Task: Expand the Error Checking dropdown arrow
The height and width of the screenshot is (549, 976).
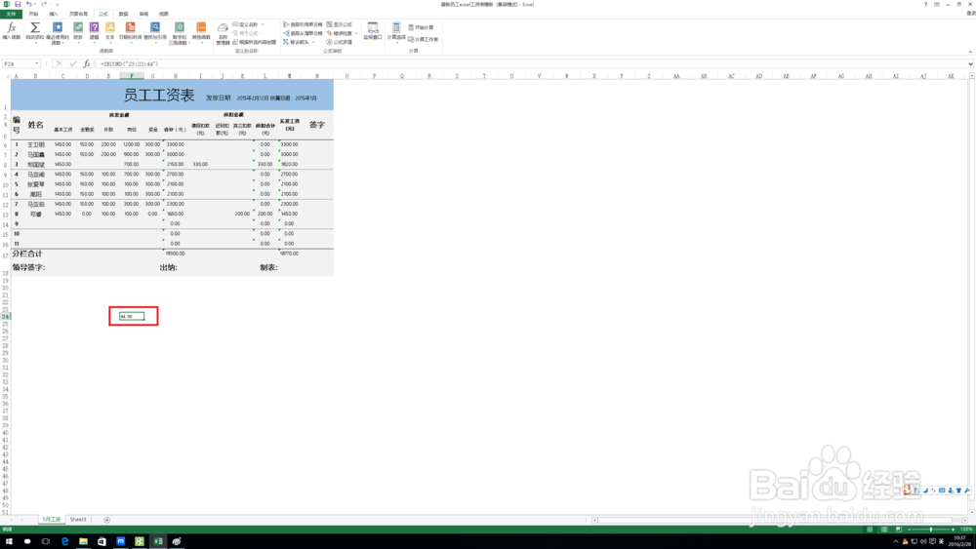Action: click(x=356, y=33)
